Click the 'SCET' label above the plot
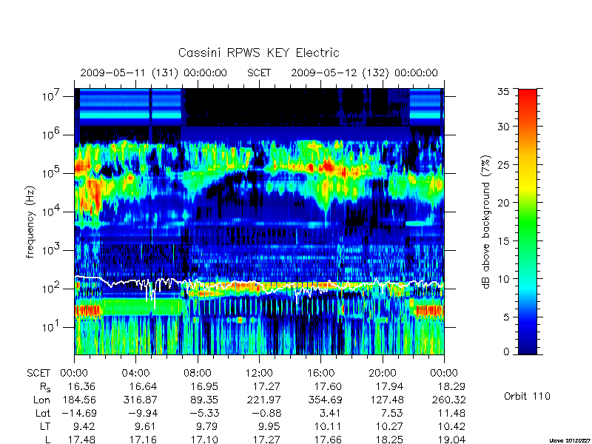 (x=259, y=73)
